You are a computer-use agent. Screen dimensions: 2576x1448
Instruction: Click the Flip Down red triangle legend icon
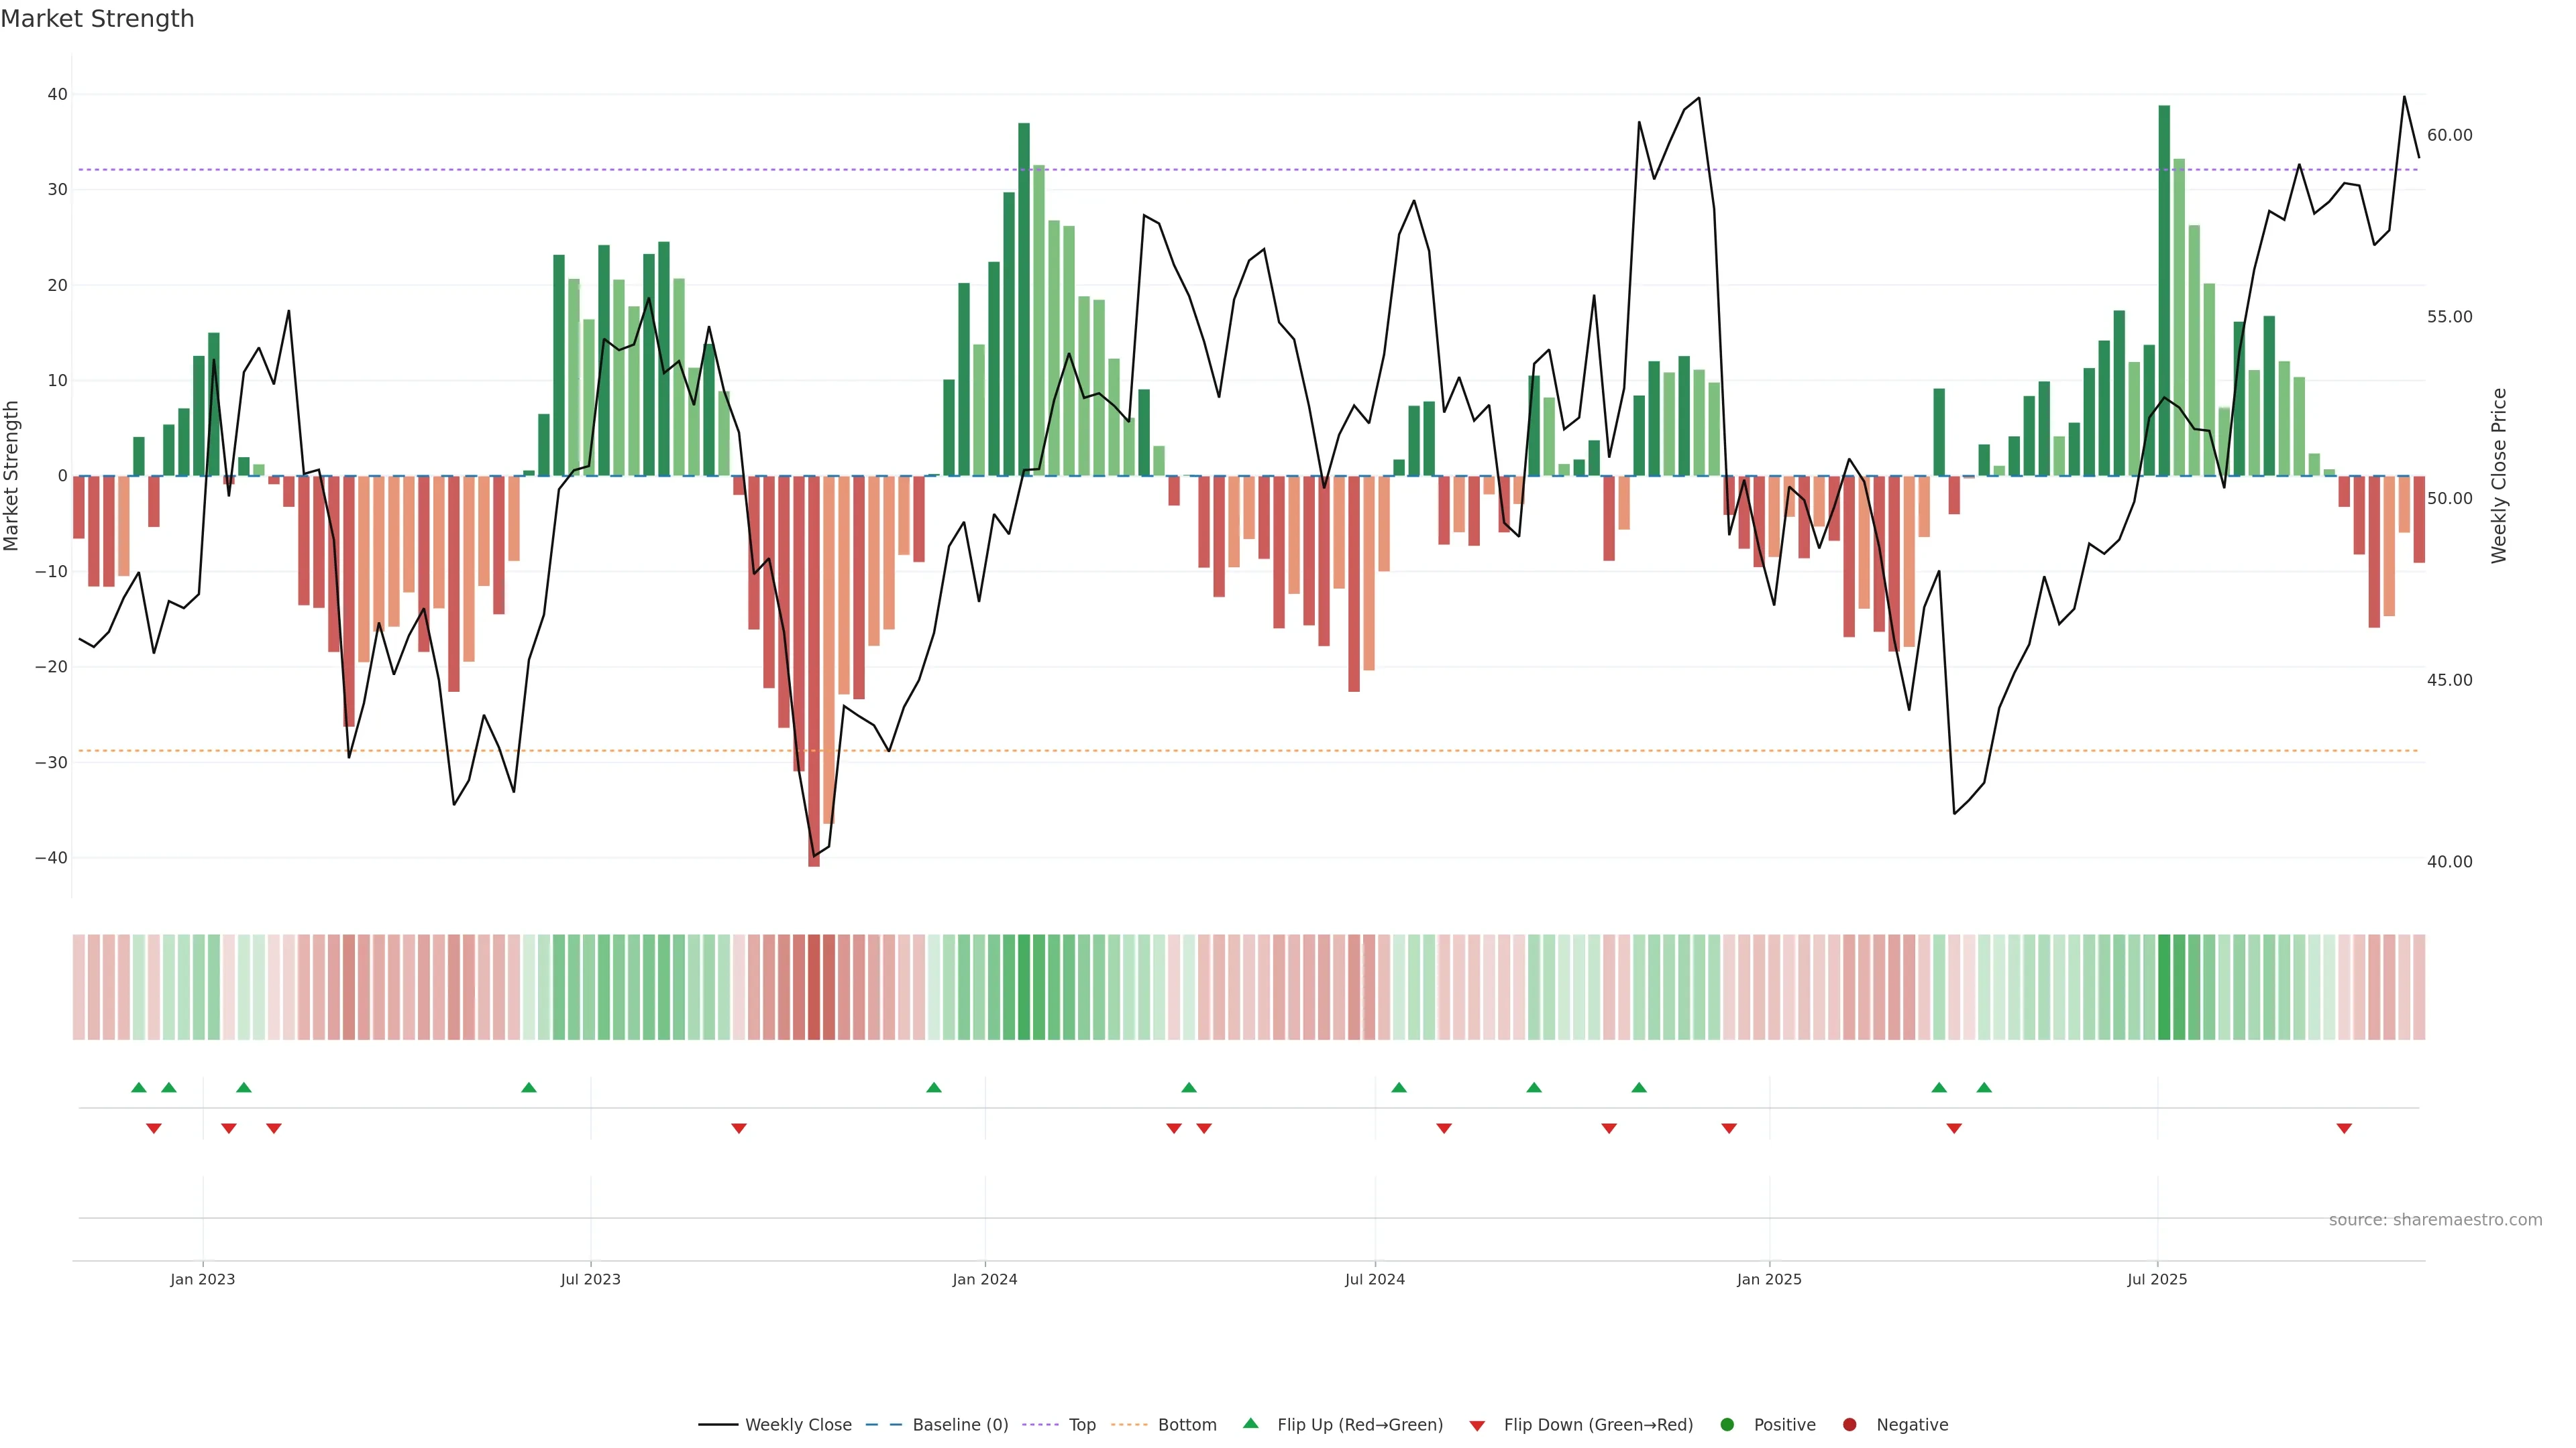(x=1477, y=1425)
